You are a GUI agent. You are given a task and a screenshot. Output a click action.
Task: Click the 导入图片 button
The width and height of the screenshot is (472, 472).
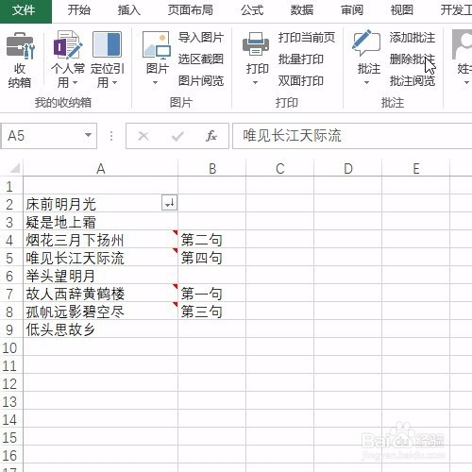(201, 38)
